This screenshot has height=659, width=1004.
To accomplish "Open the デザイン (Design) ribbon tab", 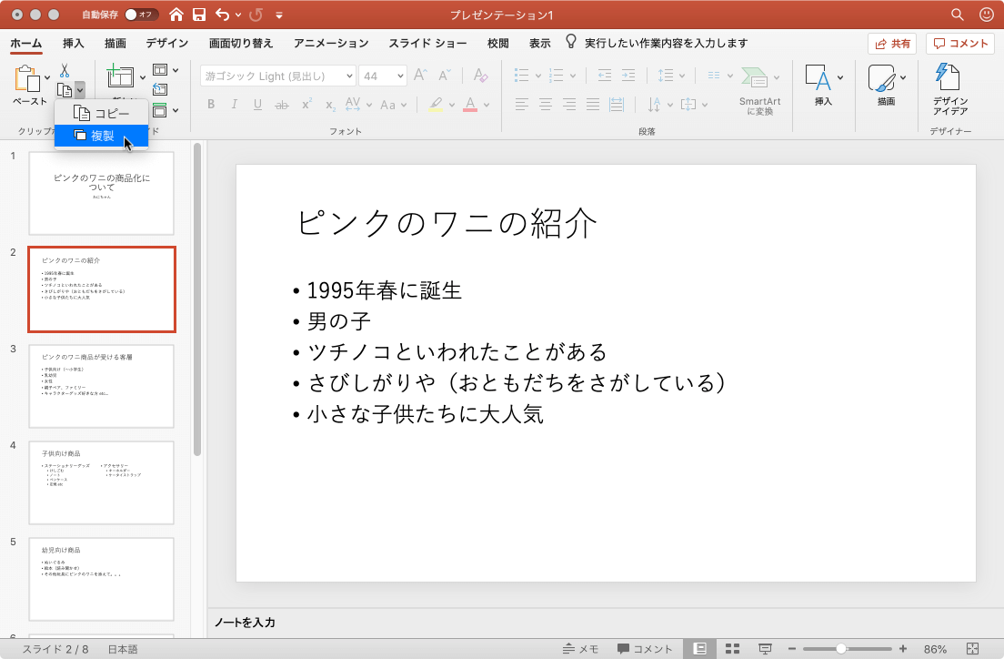I will pos(166,43).
